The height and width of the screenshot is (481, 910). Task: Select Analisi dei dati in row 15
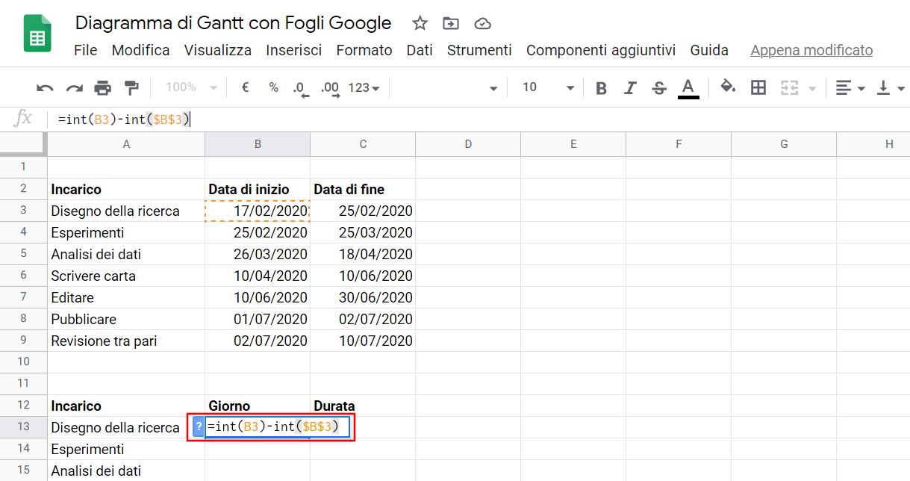(126, 471)
